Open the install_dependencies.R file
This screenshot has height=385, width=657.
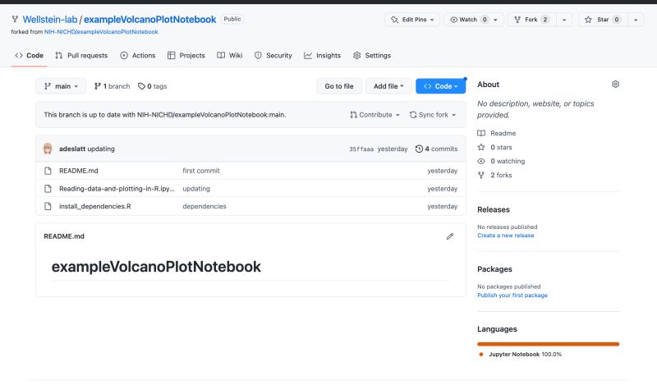coord(94,206)
